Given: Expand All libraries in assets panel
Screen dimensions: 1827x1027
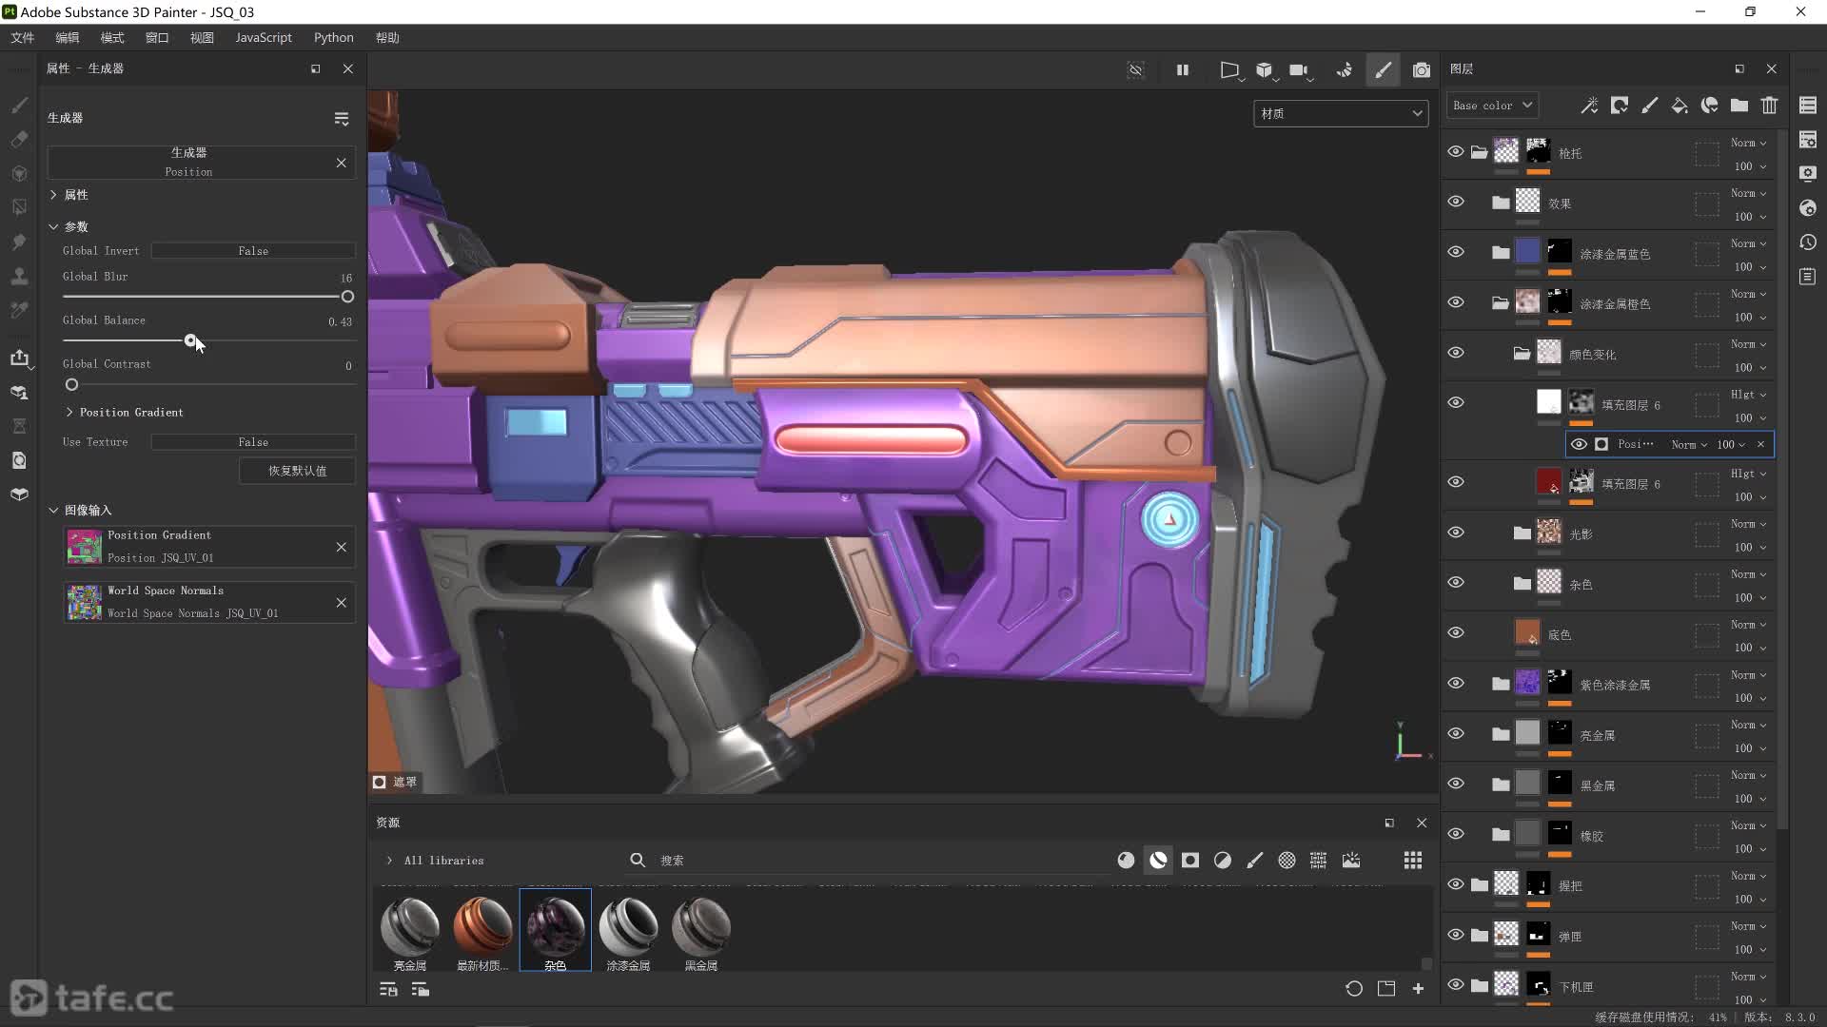Looking at the screenshot, I should [389, 861].
